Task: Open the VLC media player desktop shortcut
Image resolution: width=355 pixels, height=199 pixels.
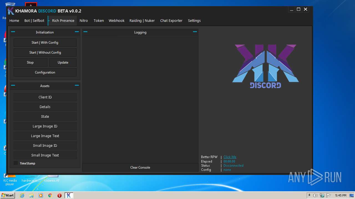Action: tap(10, 180)
